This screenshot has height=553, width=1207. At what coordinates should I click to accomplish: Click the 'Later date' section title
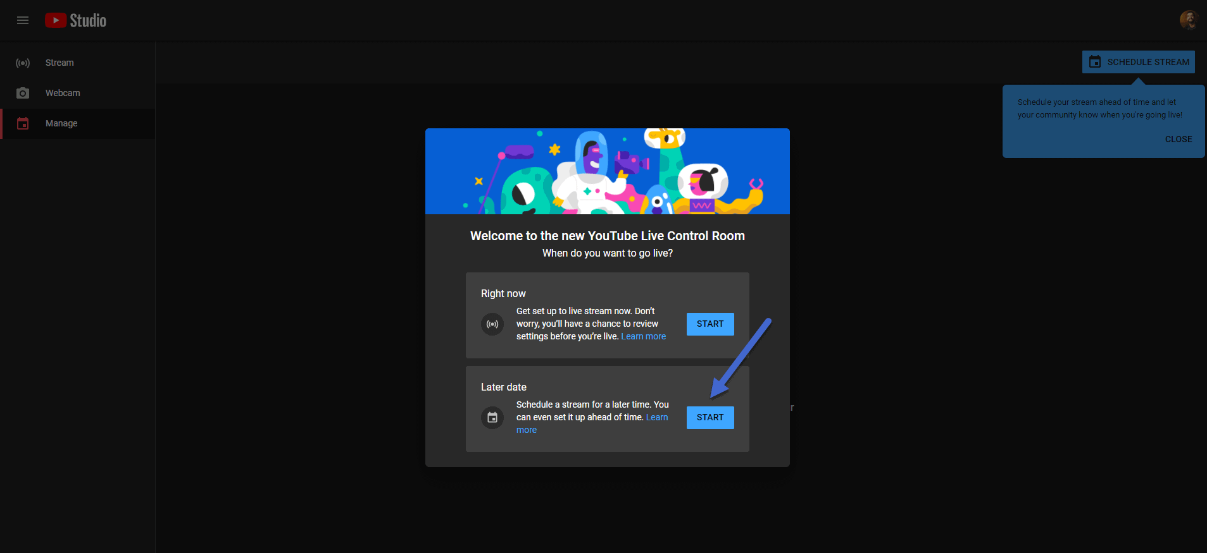[x=504, y=387]
